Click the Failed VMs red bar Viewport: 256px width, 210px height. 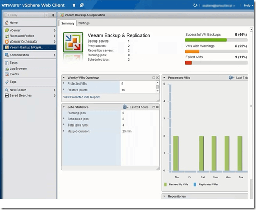tap(188, 62)
